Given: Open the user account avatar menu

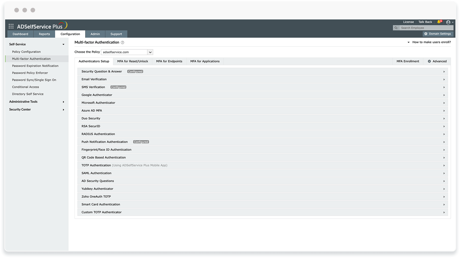Looking at the screenshot, I should coord(450,22).
